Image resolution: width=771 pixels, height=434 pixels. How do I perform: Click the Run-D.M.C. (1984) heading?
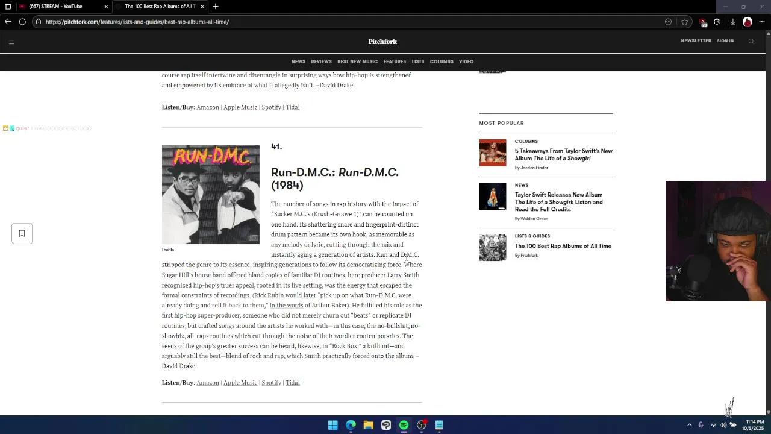click(x=335, y=178)
